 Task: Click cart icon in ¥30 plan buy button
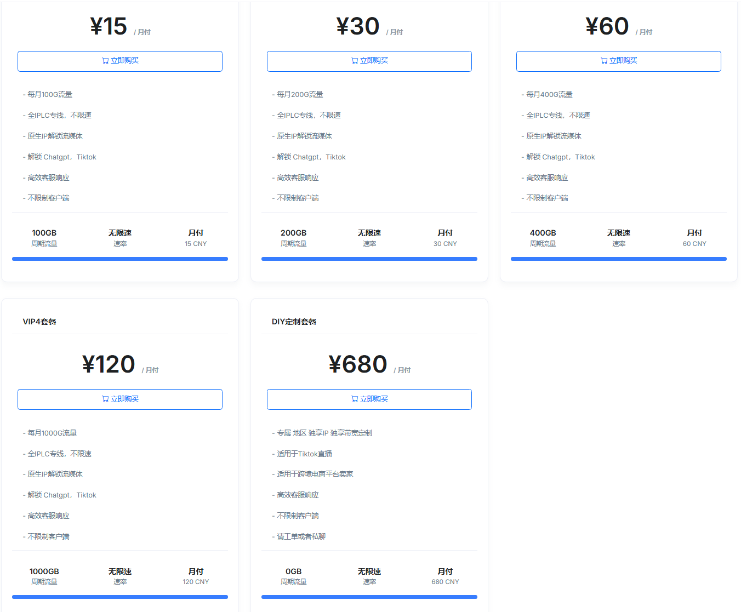coord(355,61)
